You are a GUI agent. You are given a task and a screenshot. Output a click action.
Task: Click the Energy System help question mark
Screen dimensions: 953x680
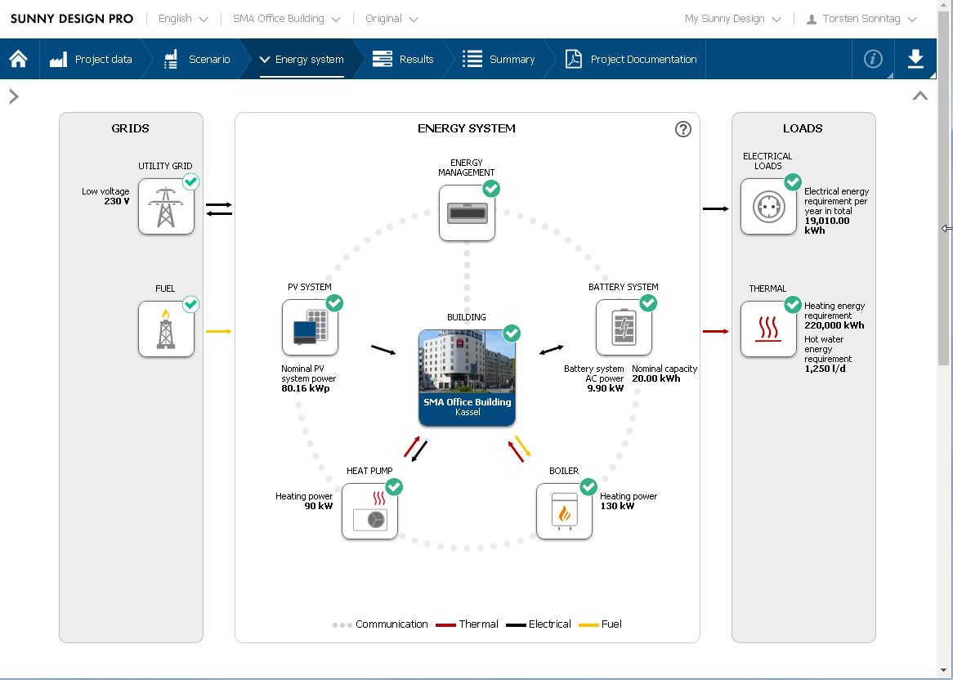coord(683,129)
